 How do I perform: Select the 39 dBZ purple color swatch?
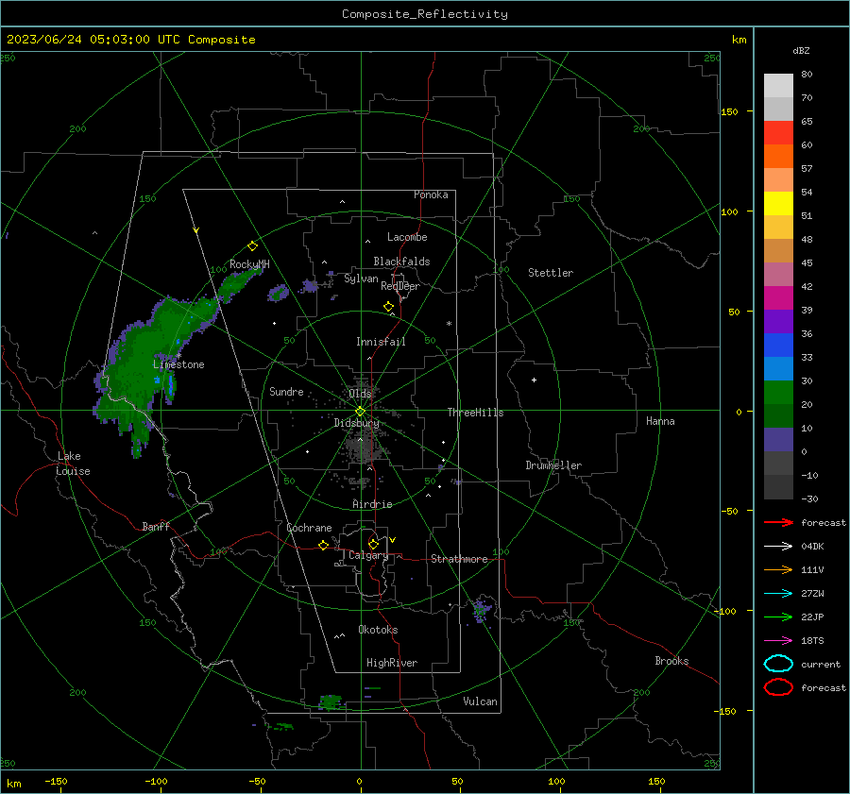(x=778, y=321)
